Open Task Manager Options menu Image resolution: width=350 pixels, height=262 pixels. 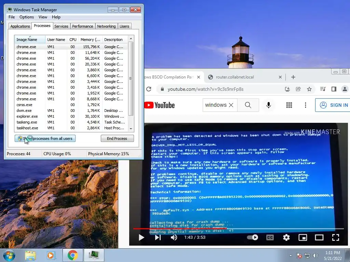tap(27, 17)
